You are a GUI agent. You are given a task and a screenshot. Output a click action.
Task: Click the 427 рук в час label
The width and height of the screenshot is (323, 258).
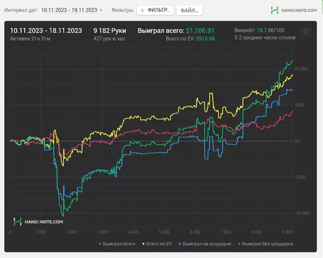[x=109, y=39]
